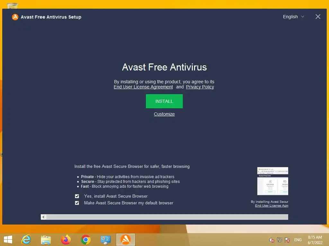The width and height of the screenshot is (329, 246).
Task: Click the 'Private' bullet line text
Action: pos(128,177)
